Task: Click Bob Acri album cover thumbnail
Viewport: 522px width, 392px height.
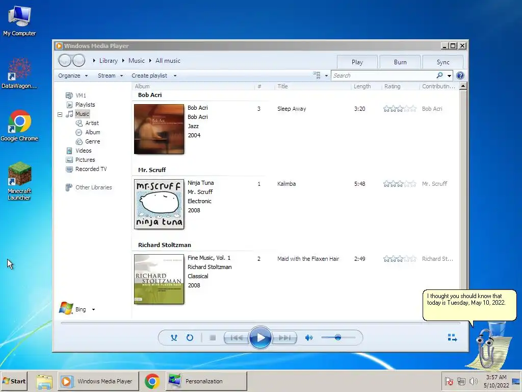Action: click(159, 129)
